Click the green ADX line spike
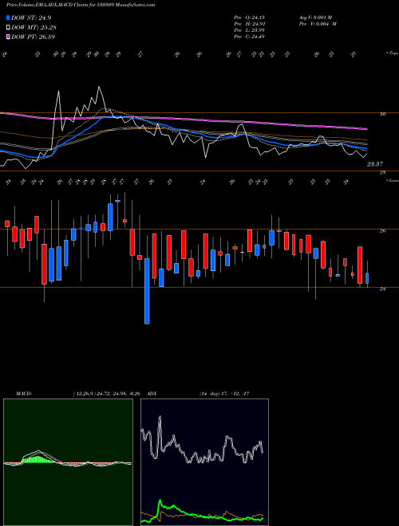Screen dimensions: 399x526 tap(160, 502)
